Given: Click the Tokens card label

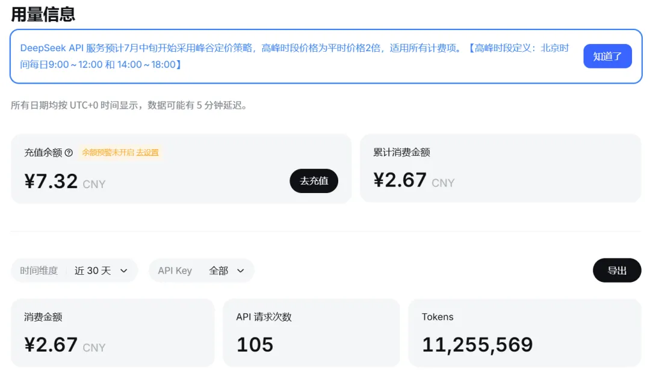Looking at the screenshot, I should 438,317.
